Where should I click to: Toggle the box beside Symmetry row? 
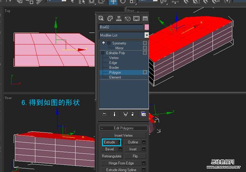point(145,43)
